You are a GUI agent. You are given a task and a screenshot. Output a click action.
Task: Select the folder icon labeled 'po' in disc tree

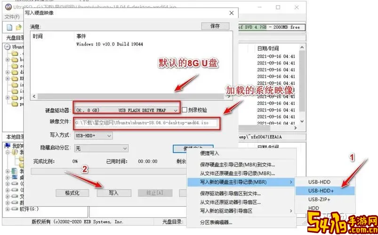coord(15,98)
